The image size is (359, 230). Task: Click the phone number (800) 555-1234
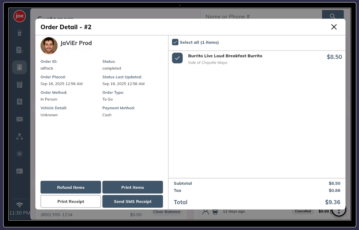(57, 215)
